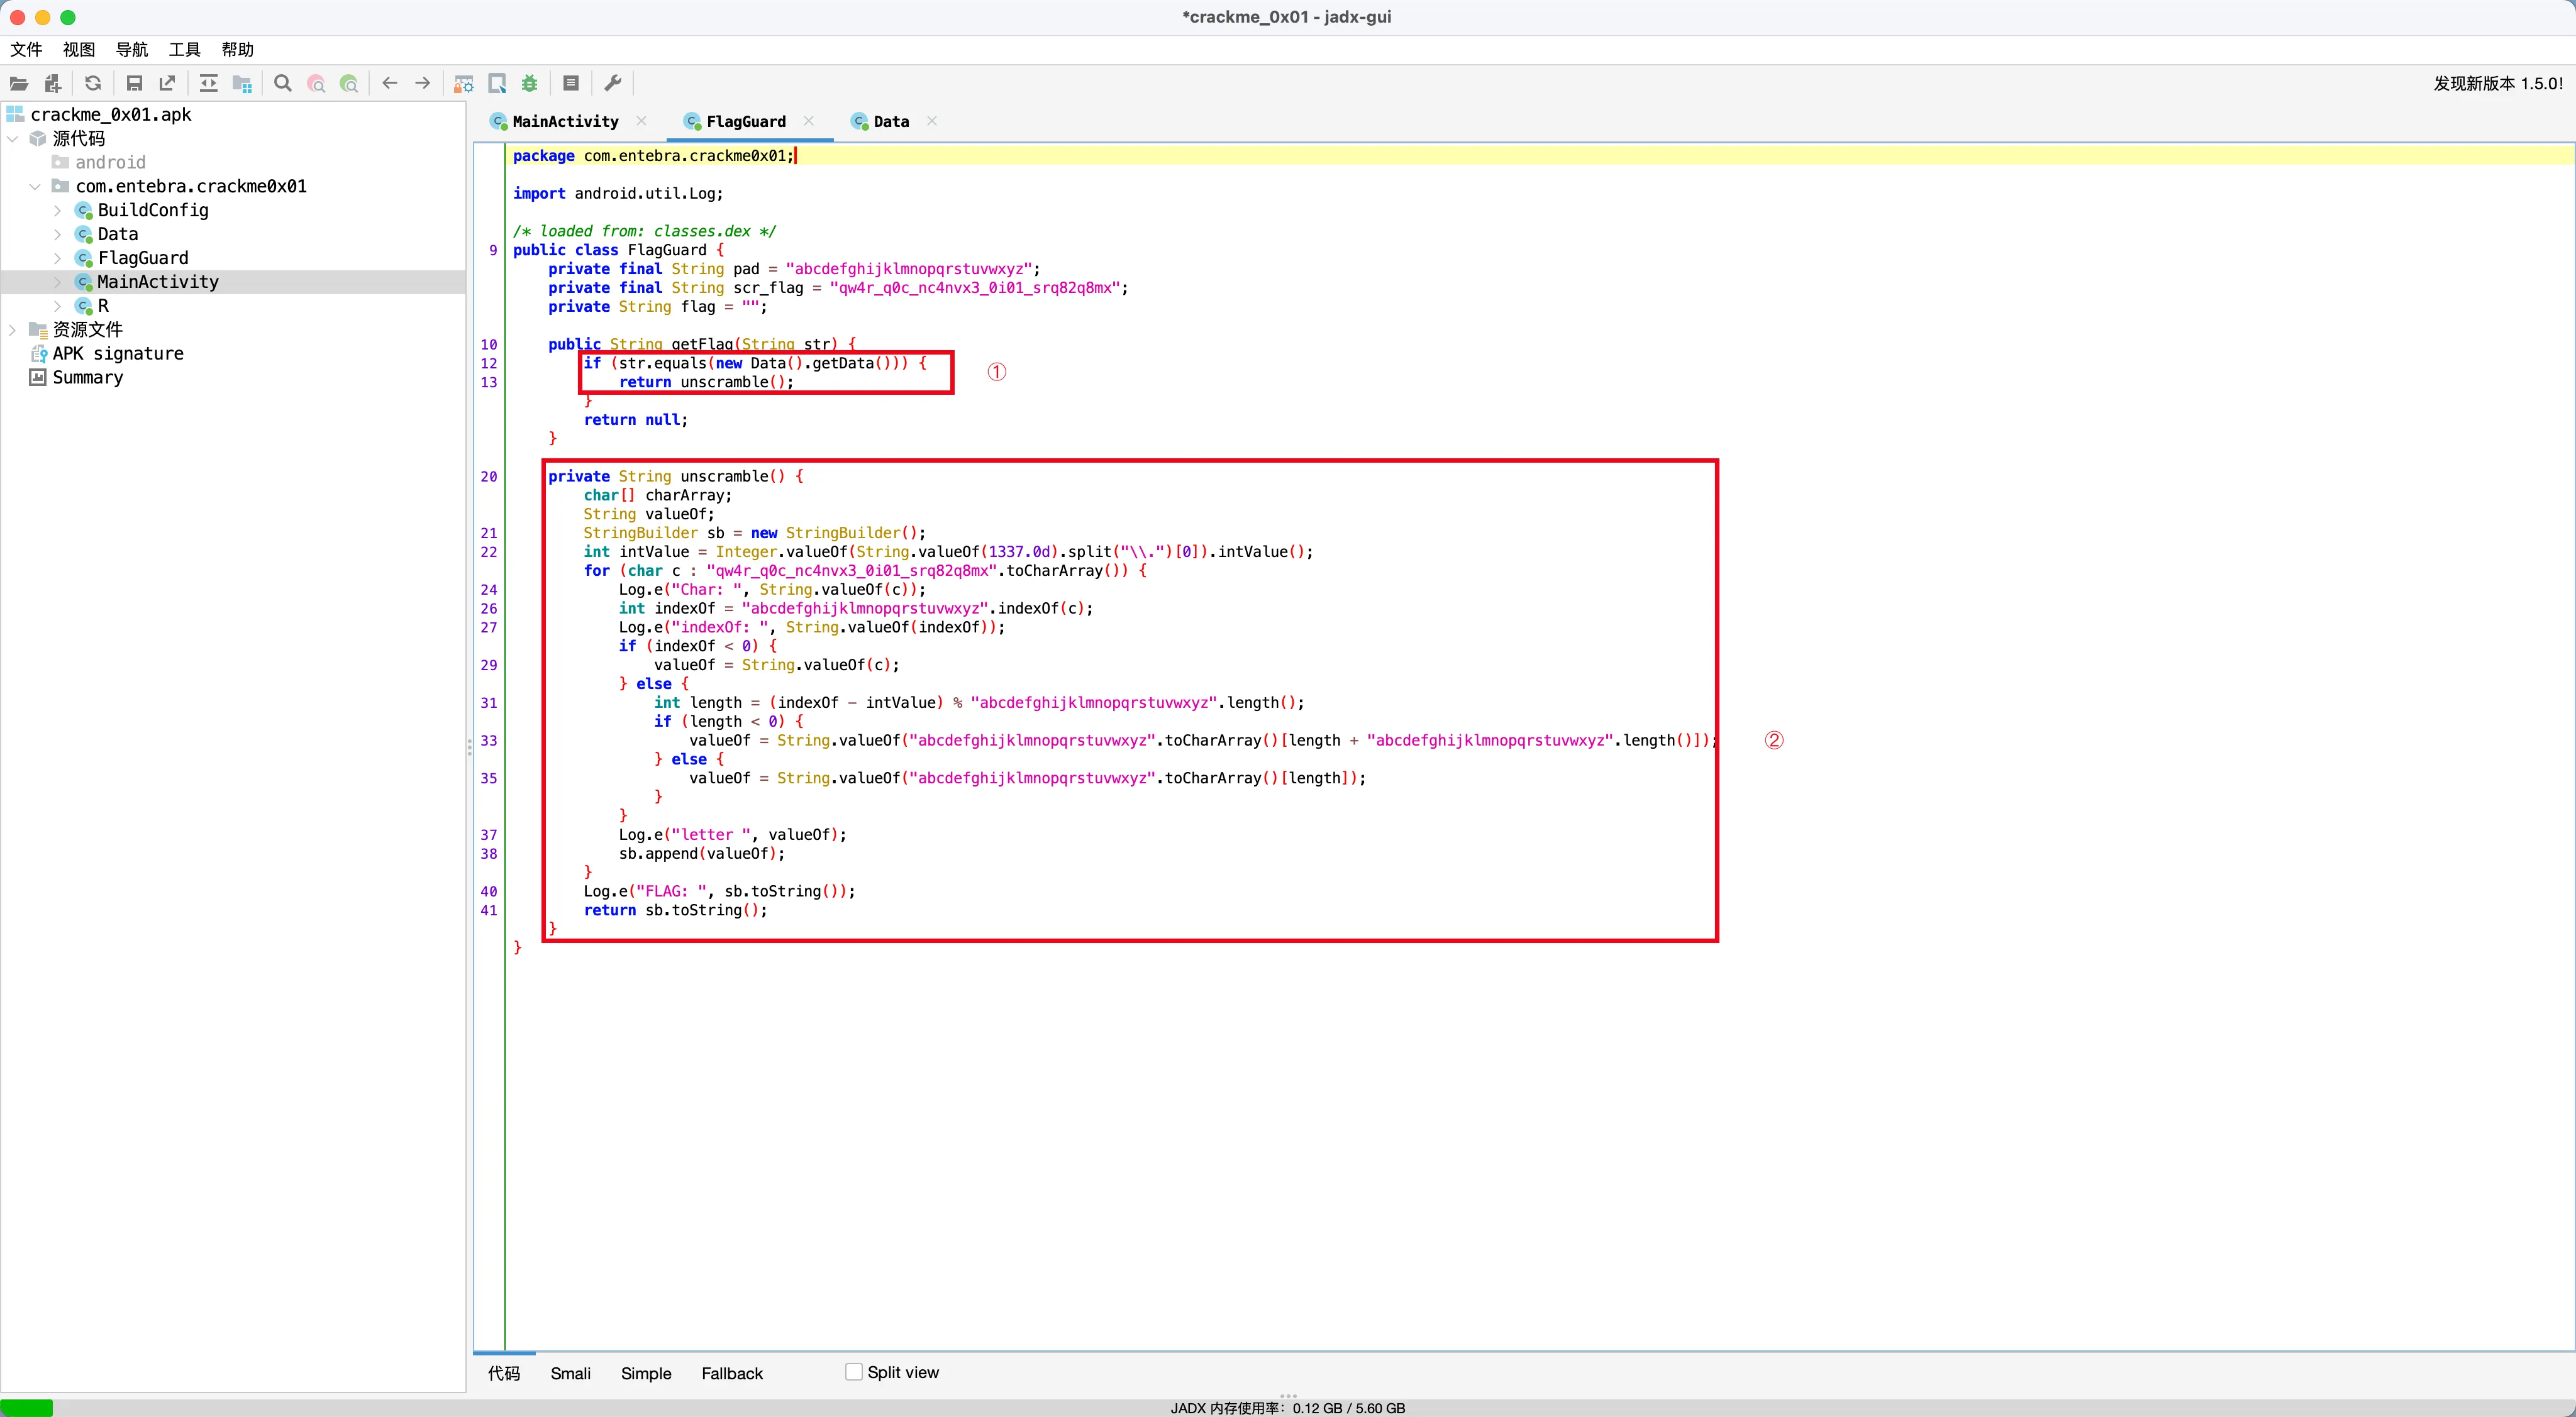Launch the green bug debugger icon
The image size is (2576, 1417).
pos(530,83)
